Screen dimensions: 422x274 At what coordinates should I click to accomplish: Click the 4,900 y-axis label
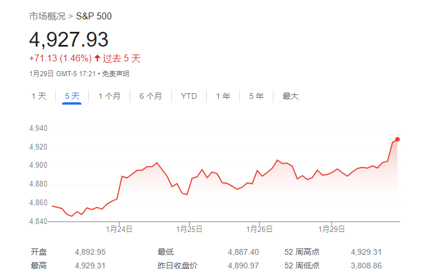(38, 165)
